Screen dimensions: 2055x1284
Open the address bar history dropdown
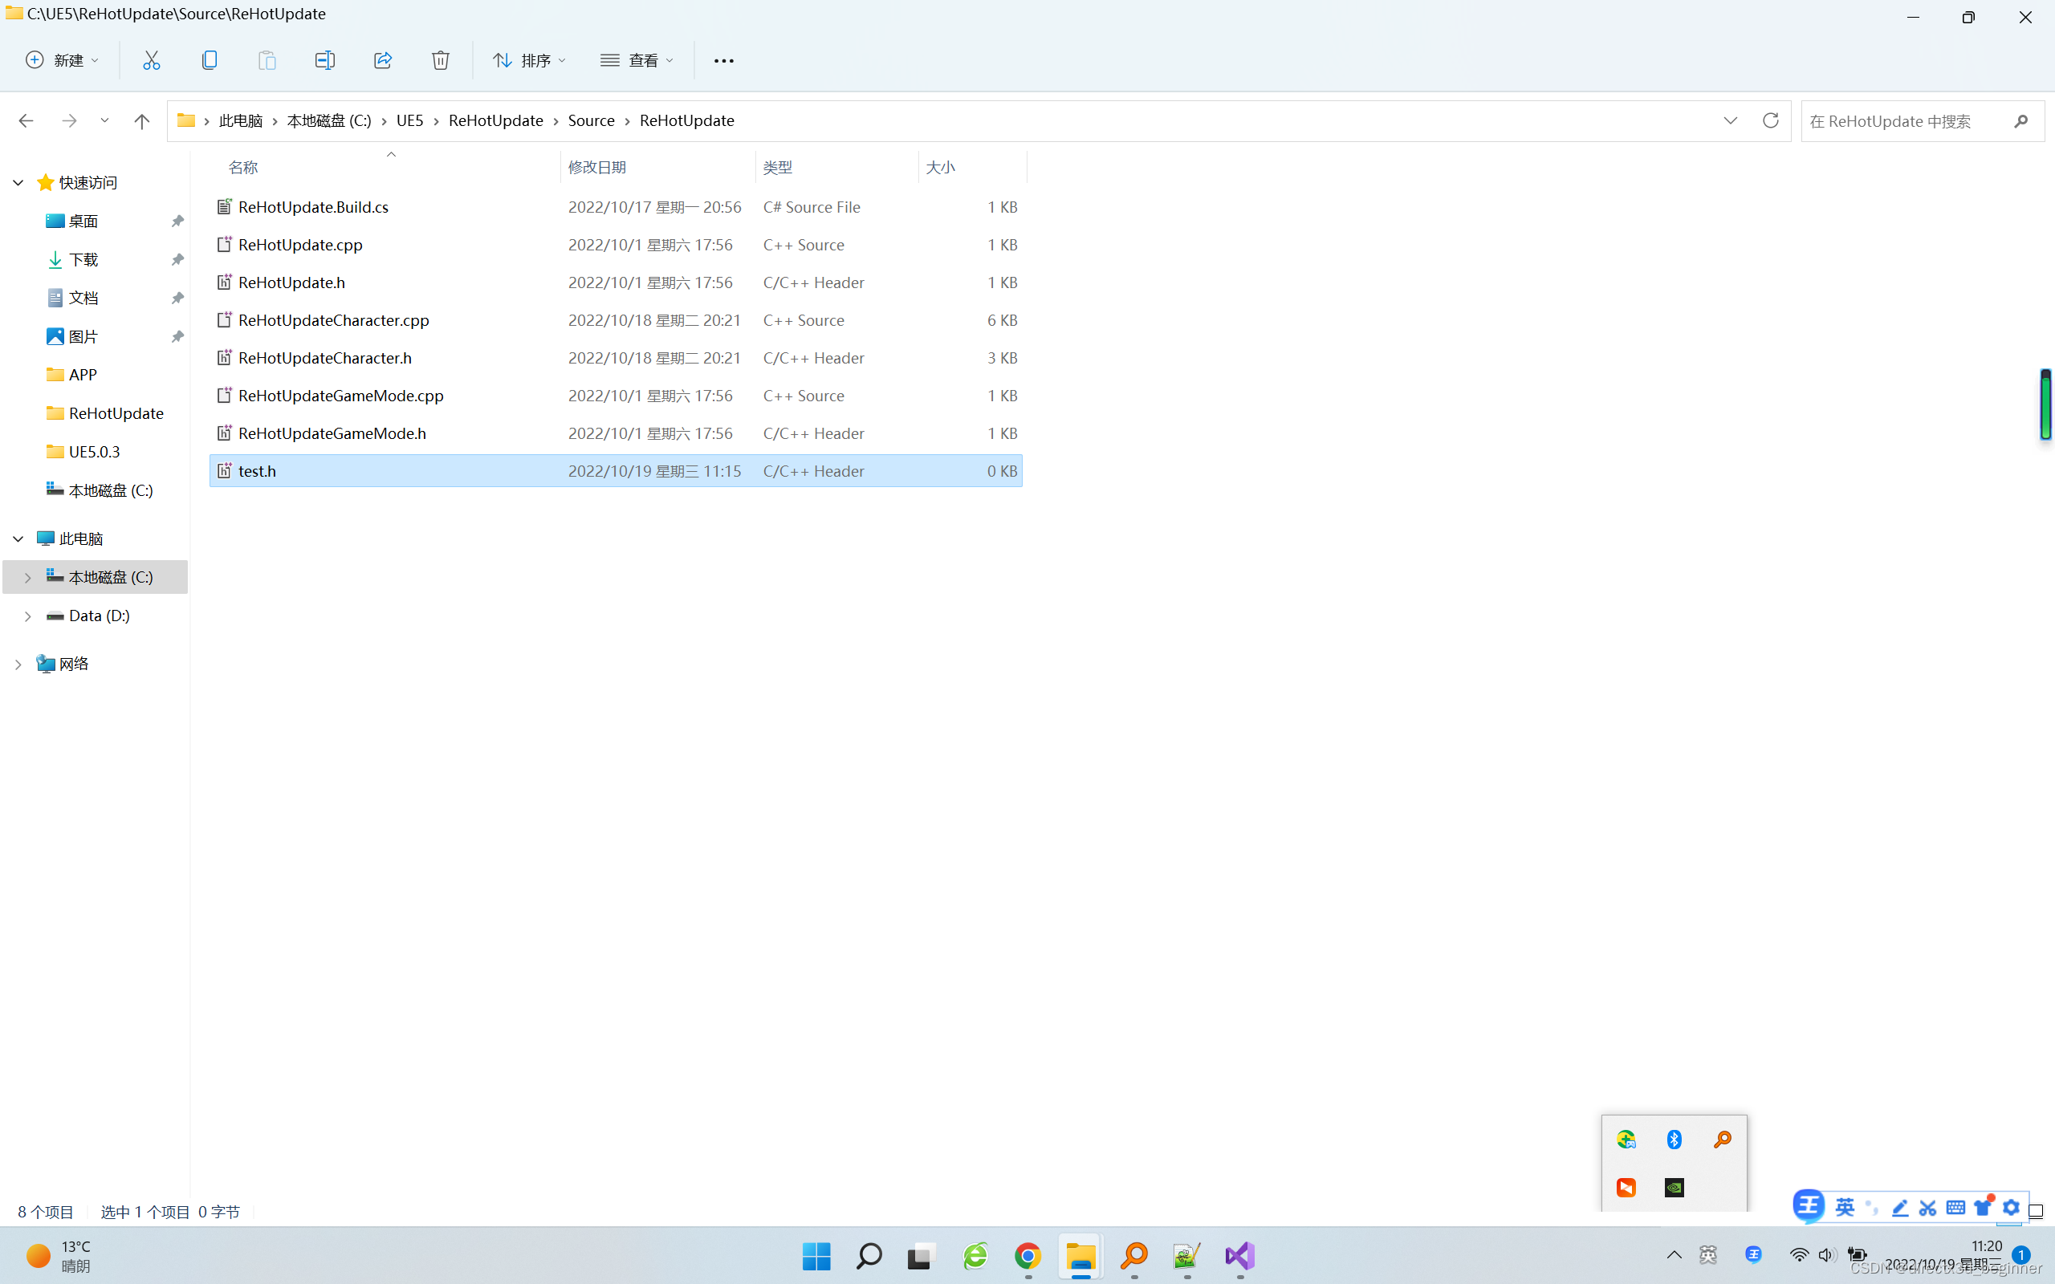click(x=1730, y=120)
